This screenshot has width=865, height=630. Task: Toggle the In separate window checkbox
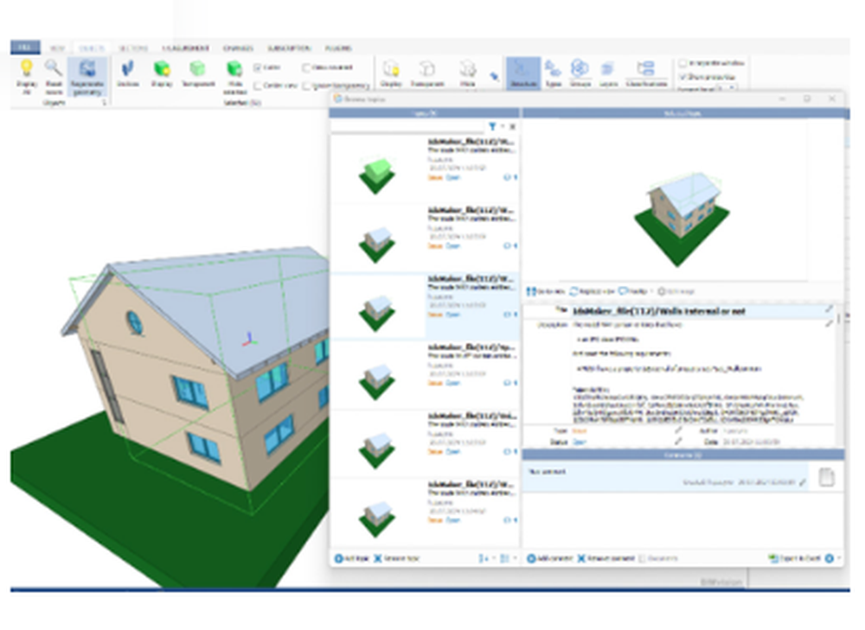(x=683, y=63)
